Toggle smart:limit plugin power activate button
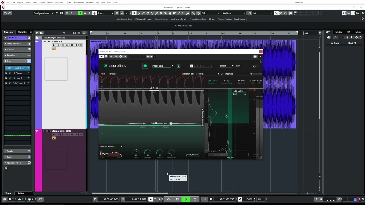 tap(101, 56)
